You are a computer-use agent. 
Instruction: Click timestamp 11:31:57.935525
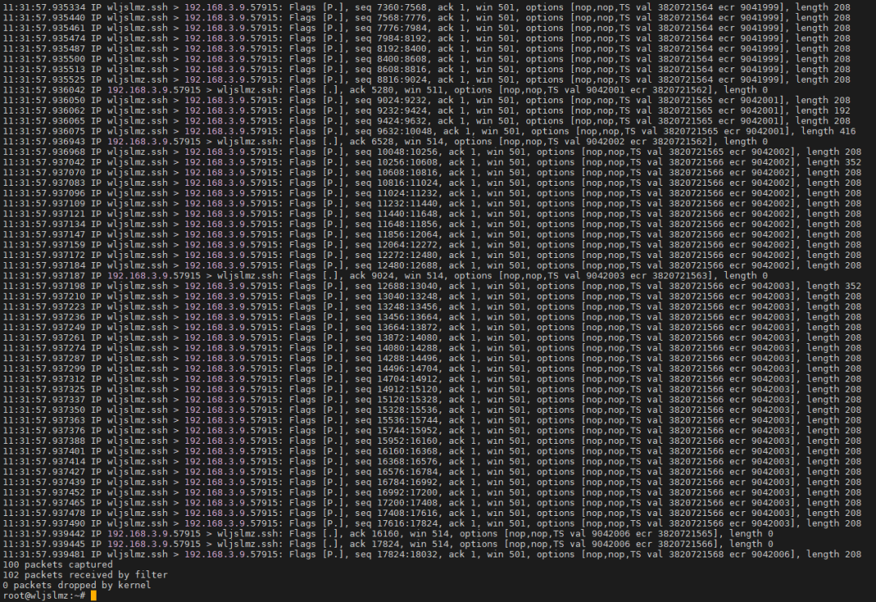tap(44, 80)
